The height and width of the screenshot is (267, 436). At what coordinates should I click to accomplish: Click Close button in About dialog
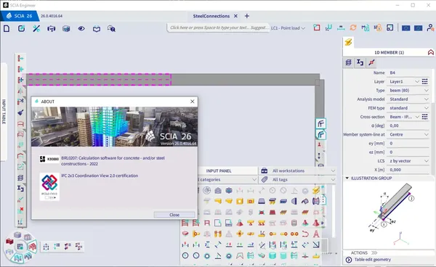coord(174,215)
